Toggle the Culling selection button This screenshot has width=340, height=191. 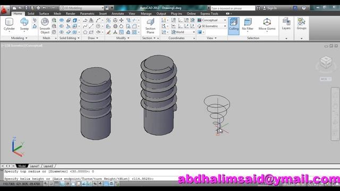pyautogui.click(x=234, y=25)
